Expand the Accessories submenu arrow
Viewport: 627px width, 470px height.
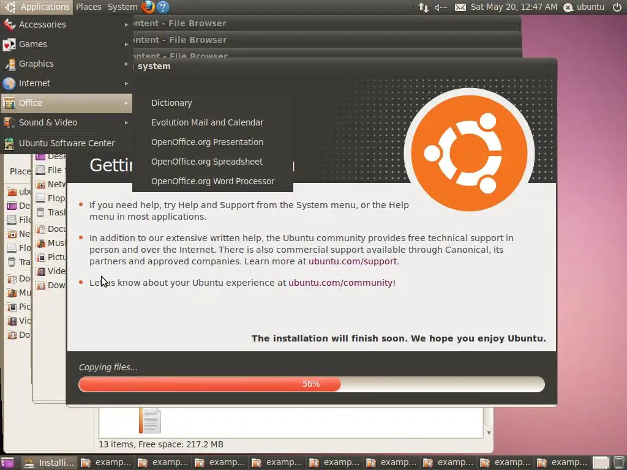(x=126, y=24)
